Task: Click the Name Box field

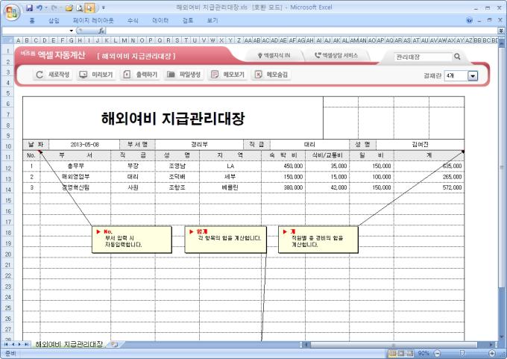Action: [x=35, y=31]
